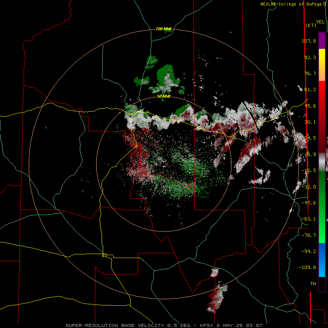The image size is (328, 328).
Task: Click the 100 NMI range ring label
Action: tap(164, 29)
